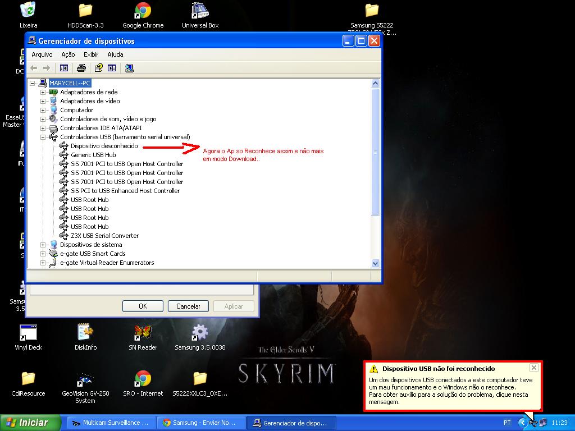This screenshot has height=431, width=575.
Task: Select the S5222XXLC3_OXE folder icon
Action: (200, 378)
